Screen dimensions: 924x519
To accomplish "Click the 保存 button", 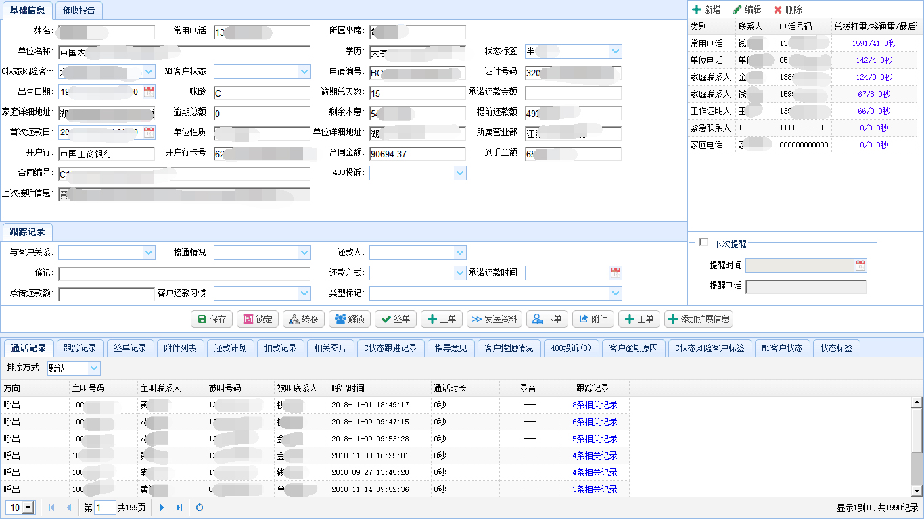I will [211, 319].
